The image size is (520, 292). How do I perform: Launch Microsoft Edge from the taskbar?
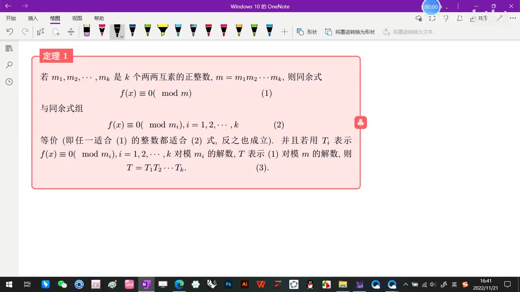coord(179,284)
